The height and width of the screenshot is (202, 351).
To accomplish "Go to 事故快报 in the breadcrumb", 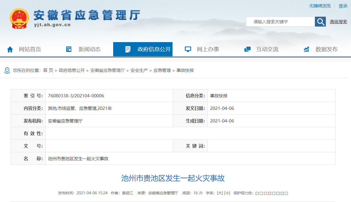I will click(x=185, y=71).
